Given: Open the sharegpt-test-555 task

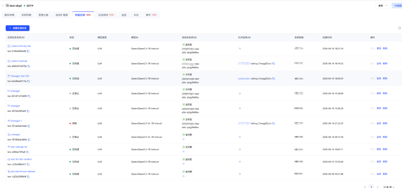Looking at the screenshot, I should [18, 76].
